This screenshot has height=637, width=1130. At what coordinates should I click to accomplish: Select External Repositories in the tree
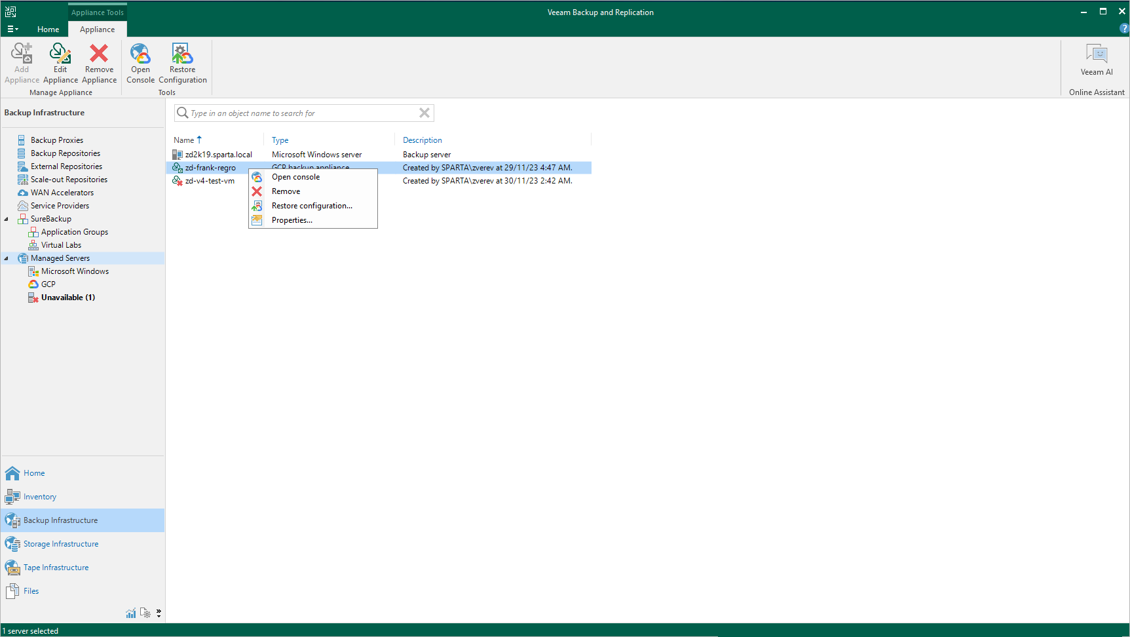coord(66,166)
